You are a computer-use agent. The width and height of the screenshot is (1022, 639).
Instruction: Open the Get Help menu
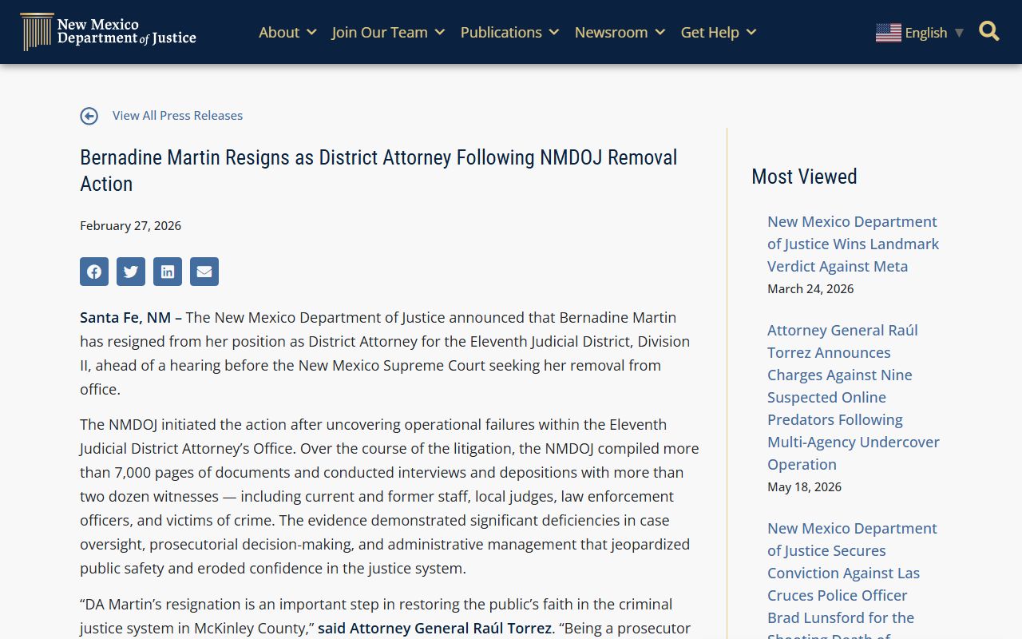click(x=710, y=32)
